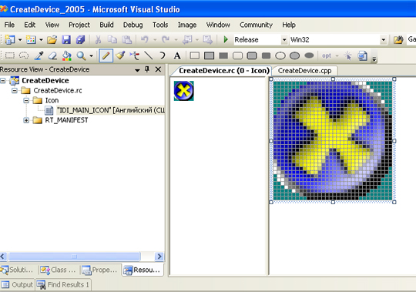Viewport: 416px width, 292px height.
Task: Open the image toolbar options overflow
Action: [374, 59]
